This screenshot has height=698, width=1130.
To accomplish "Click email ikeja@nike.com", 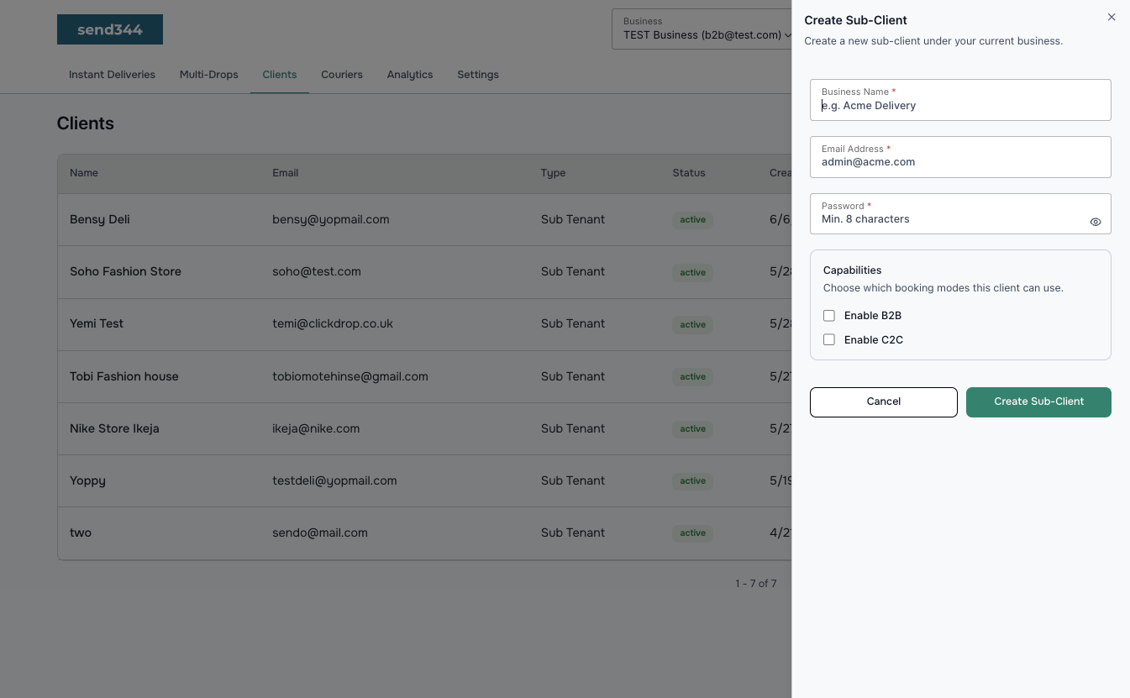I will point(316,428).
